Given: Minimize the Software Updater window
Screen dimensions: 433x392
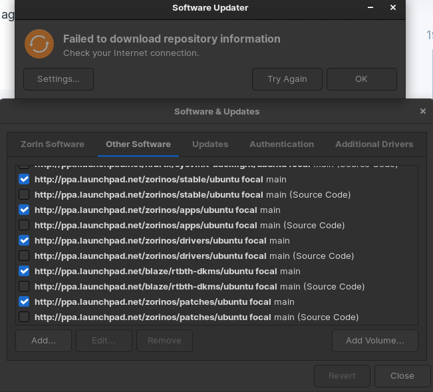Looking at the screenshot, I should click(370, 7).
